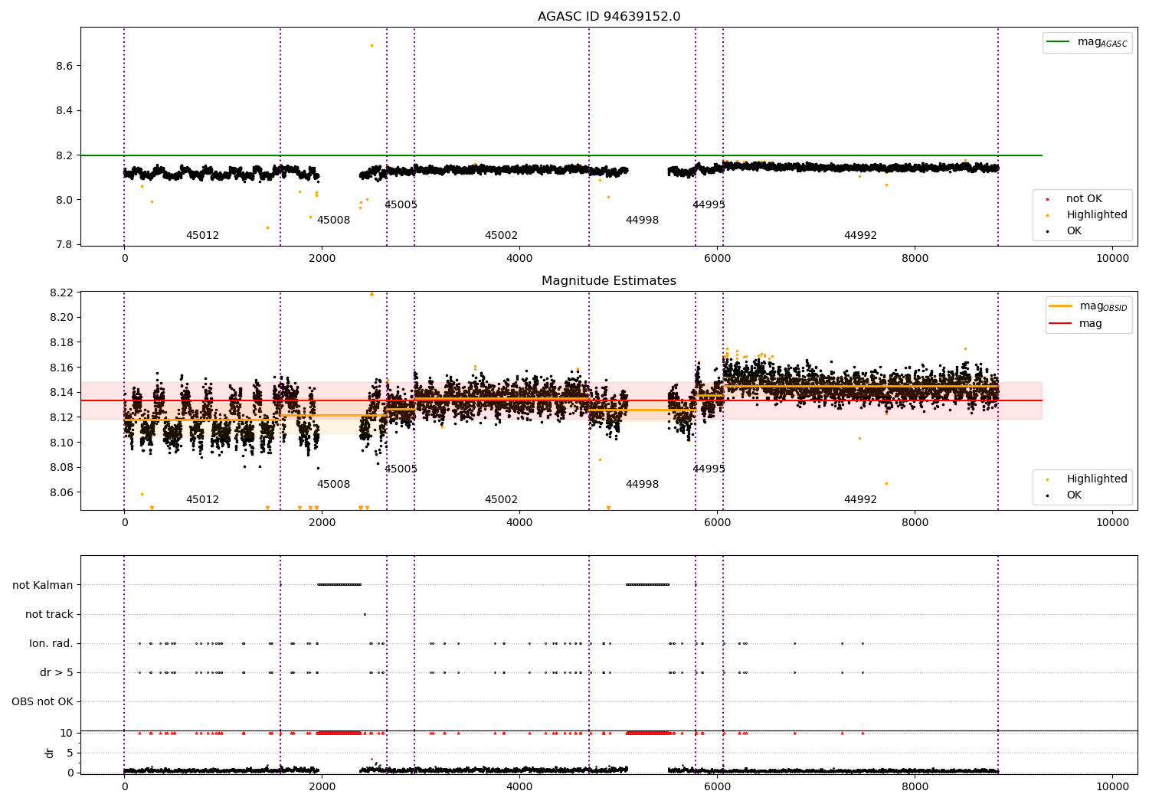Select OBSID label 44998 in the top panel
The image size is (1149, 804).
pyautogui.click(x=642, y=220)
